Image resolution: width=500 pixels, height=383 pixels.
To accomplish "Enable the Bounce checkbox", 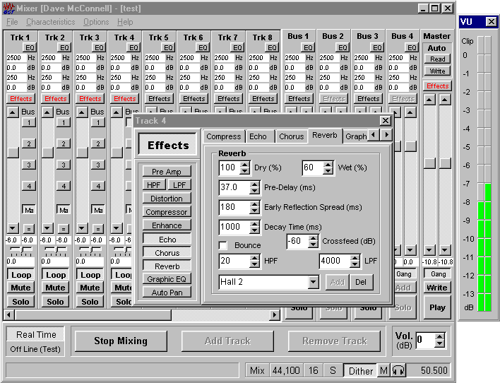I will (223, 245).
